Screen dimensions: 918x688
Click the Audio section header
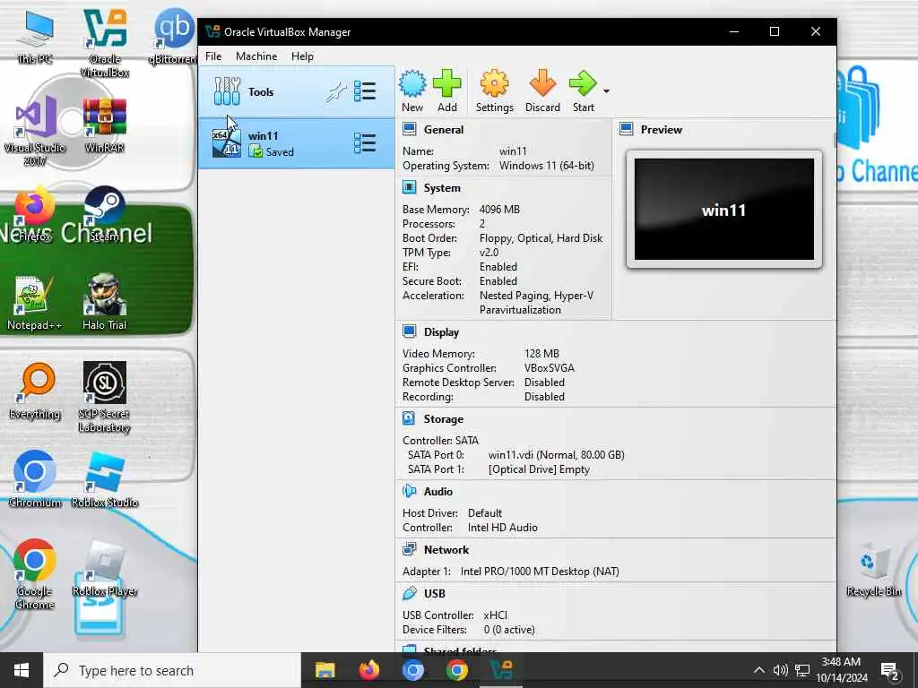tap(437, 492)
